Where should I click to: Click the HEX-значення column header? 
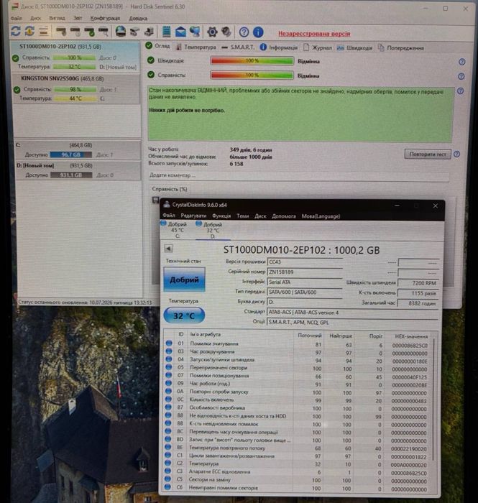click(410, 336)
